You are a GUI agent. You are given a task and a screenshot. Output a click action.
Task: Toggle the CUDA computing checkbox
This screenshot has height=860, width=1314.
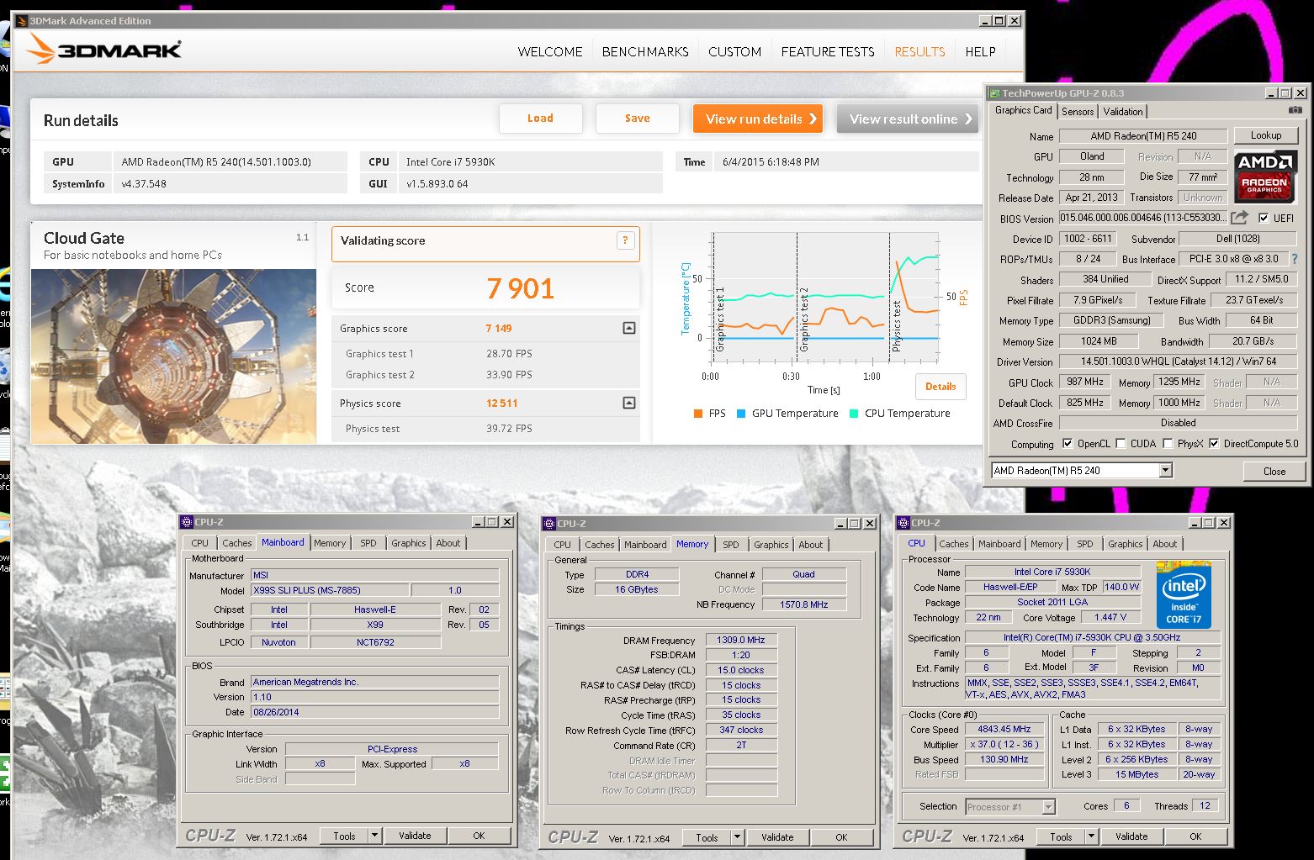click(1121, 444)
